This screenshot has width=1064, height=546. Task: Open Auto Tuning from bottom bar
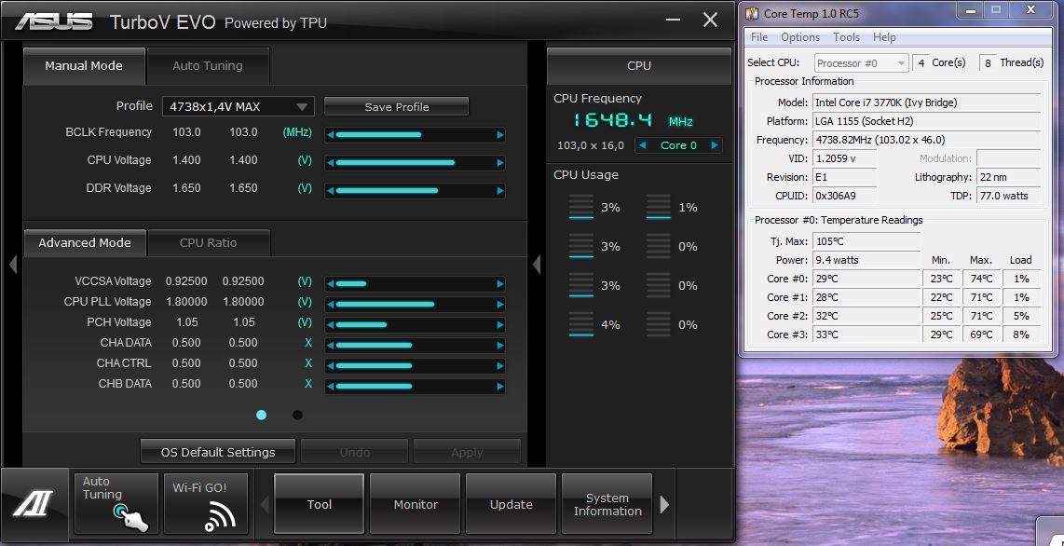pos(116,504)
